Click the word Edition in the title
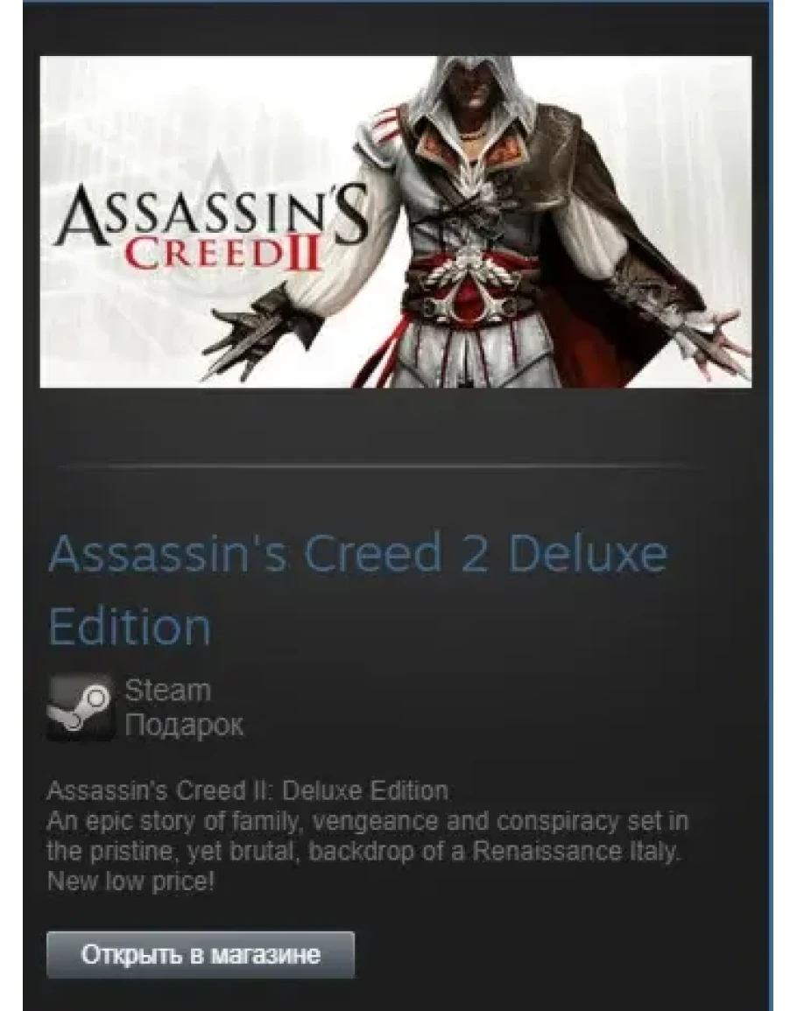This screenshot has height=1011, width=797. tap(130, 627)
